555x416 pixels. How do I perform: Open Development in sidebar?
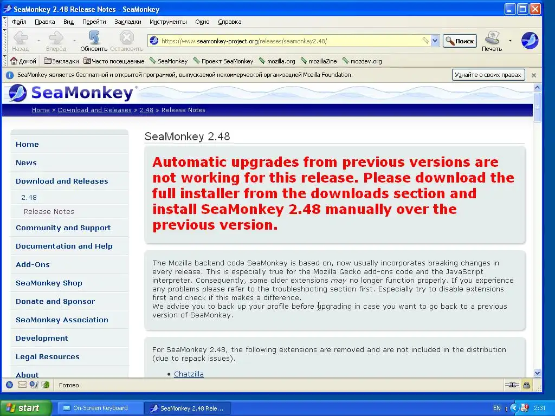pos(42,338)
